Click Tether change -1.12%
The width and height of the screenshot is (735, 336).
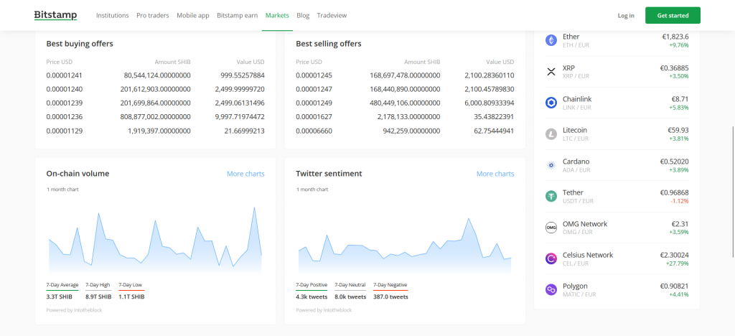pos(679,201)
